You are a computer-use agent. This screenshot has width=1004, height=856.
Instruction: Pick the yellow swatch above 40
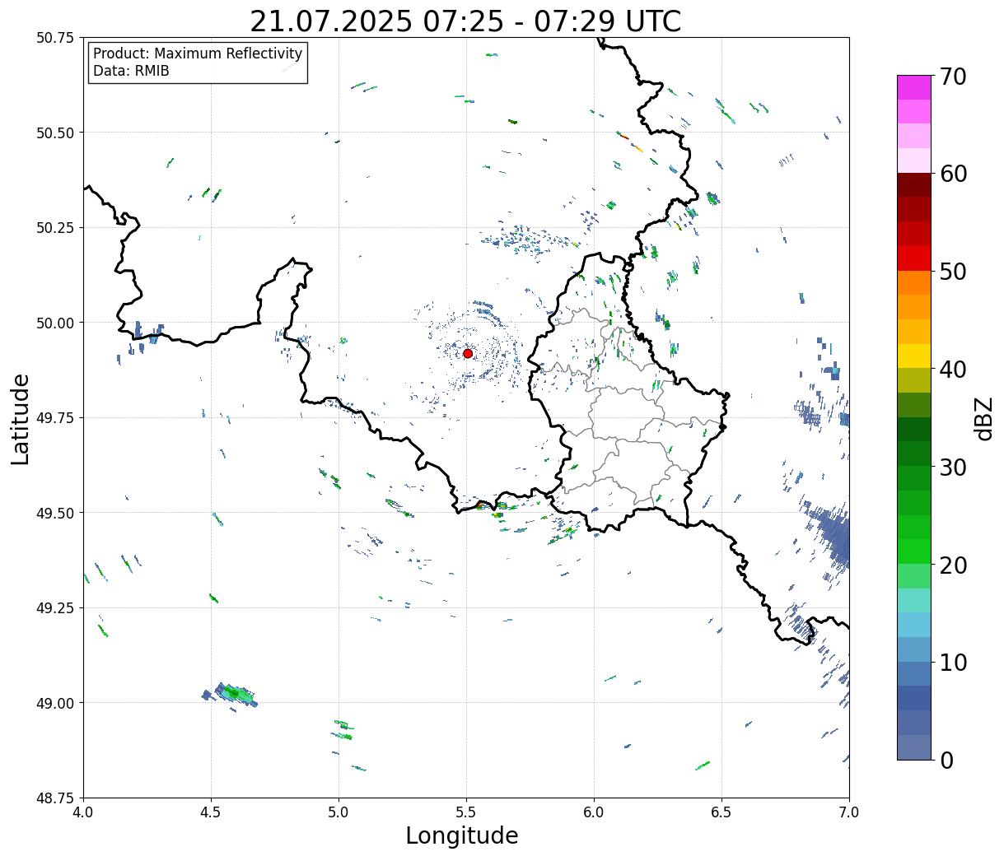914,356
